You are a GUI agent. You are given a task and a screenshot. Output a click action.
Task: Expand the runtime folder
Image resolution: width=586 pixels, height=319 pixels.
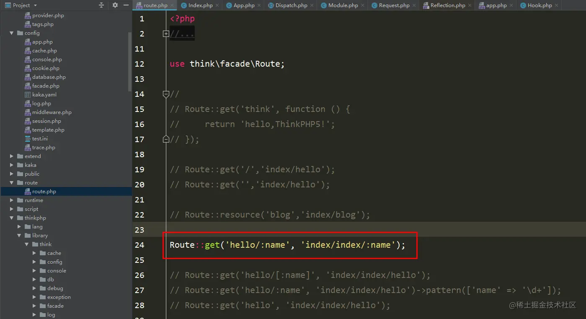tap(12, 200)
